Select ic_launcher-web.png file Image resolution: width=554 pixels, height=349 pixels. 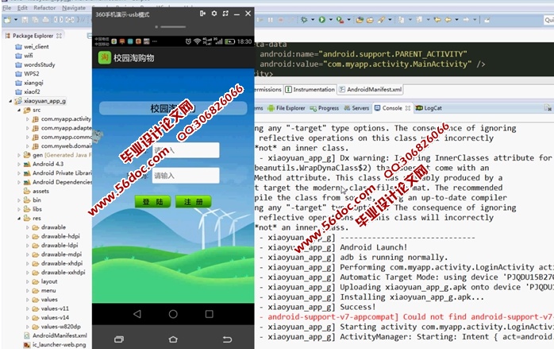coord(55,344)
